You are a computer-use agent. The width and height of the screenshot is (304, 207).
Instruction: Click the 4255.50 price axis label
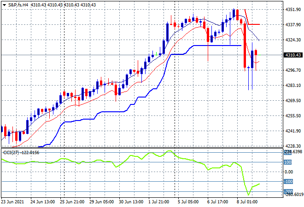pos(293,116)
